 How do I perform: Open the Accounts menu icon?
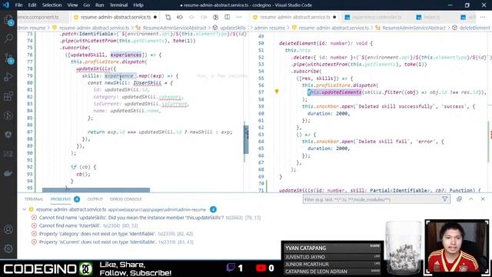click(x=8, y=229)
